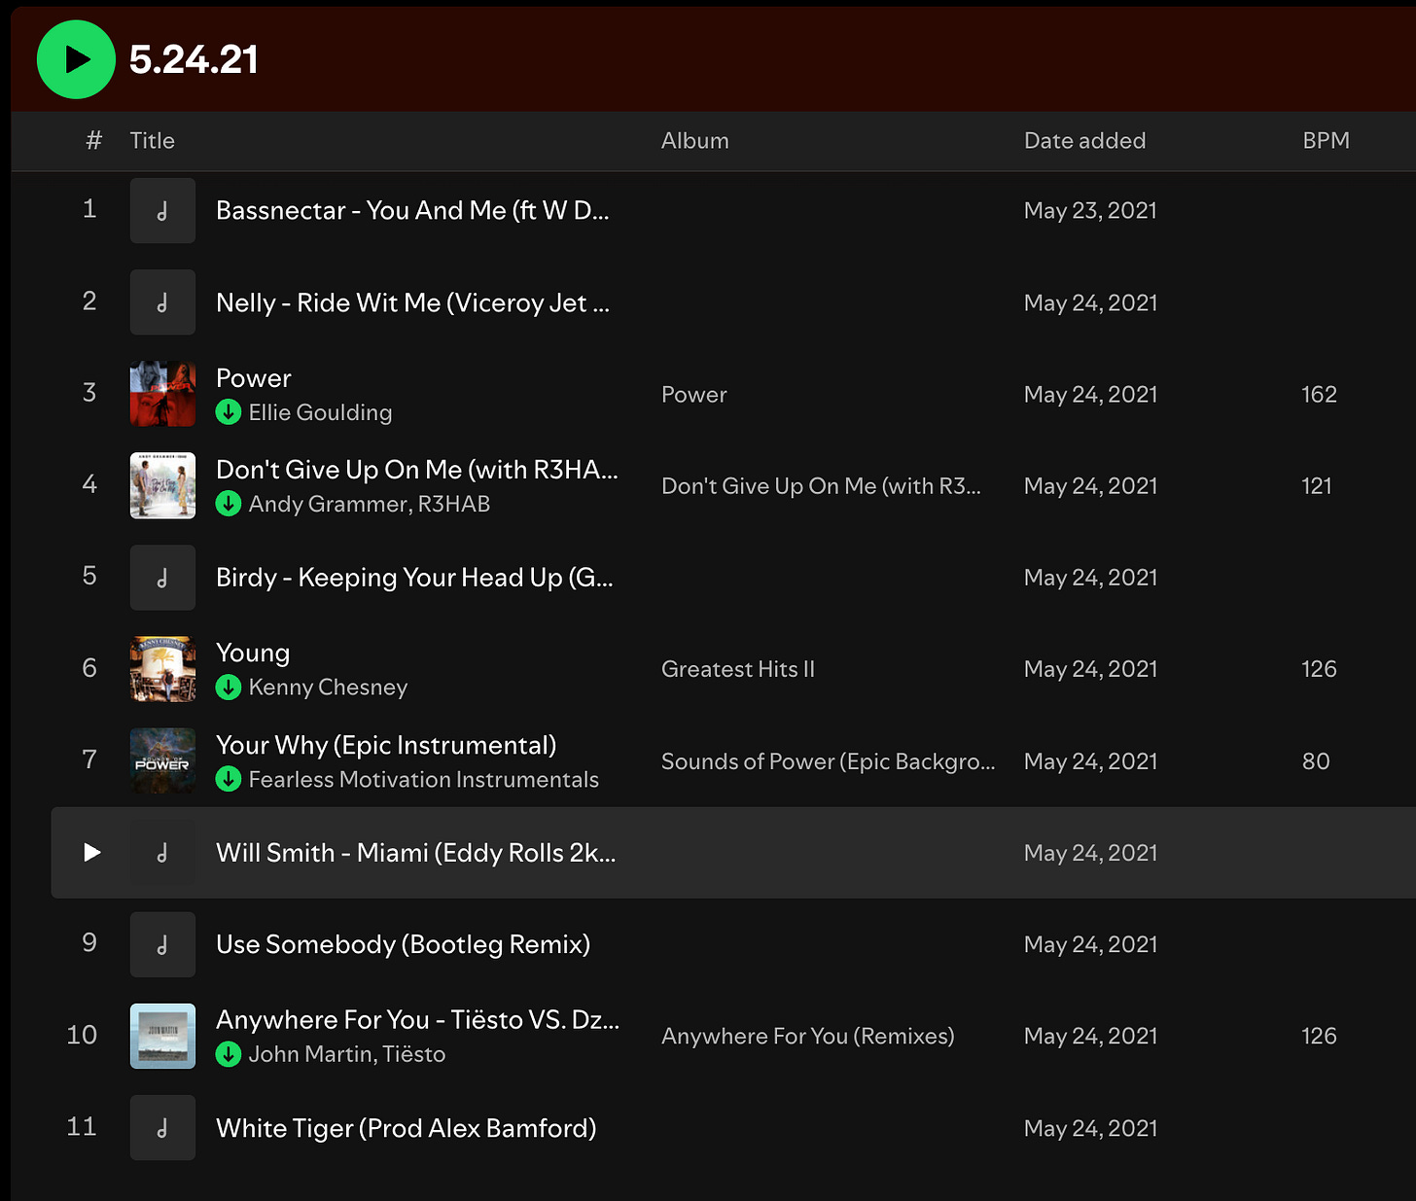This screenshot has width=1416, height=1201.
Task: Play the hovered Will Smith - Miami track
Action: (92, 853)
